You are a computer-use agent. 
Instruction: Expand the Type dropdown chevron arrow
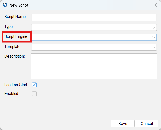click(154, 27)
